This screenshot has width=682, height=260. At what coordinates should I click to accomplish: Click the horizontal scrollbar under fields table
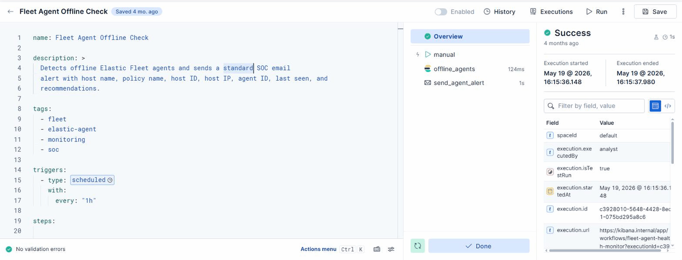pyautogui.click(x=605, y=251)
